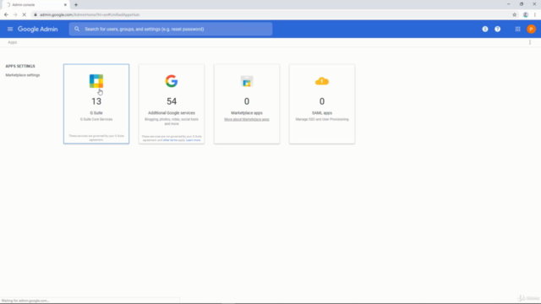Follow the Learn more link
The height and width of the screenshot is (304, 541).
click(x=194, y=140)
